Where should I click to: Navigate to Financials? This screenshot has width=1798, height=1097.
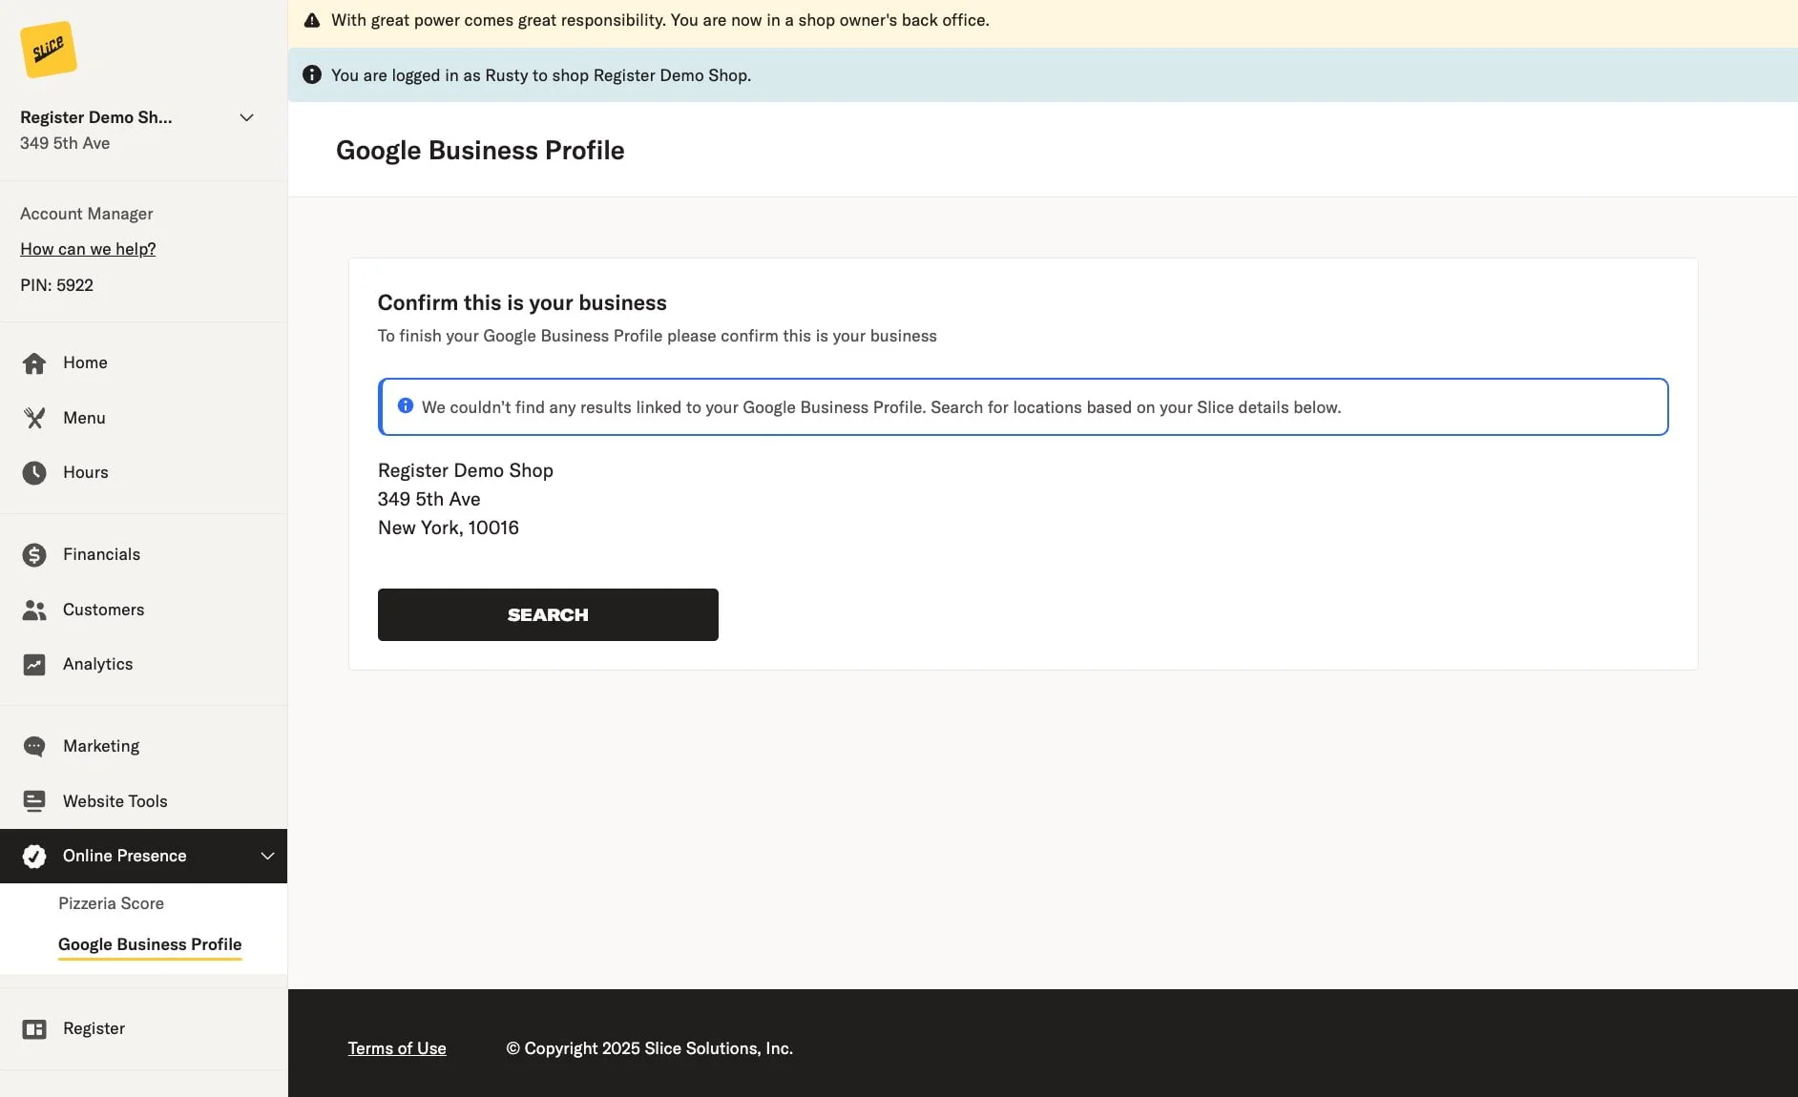143,554
